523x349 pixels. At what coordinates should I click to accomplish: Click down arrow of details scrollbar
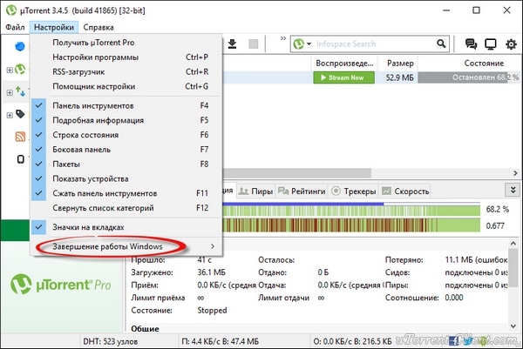click(x=513, y=326)
